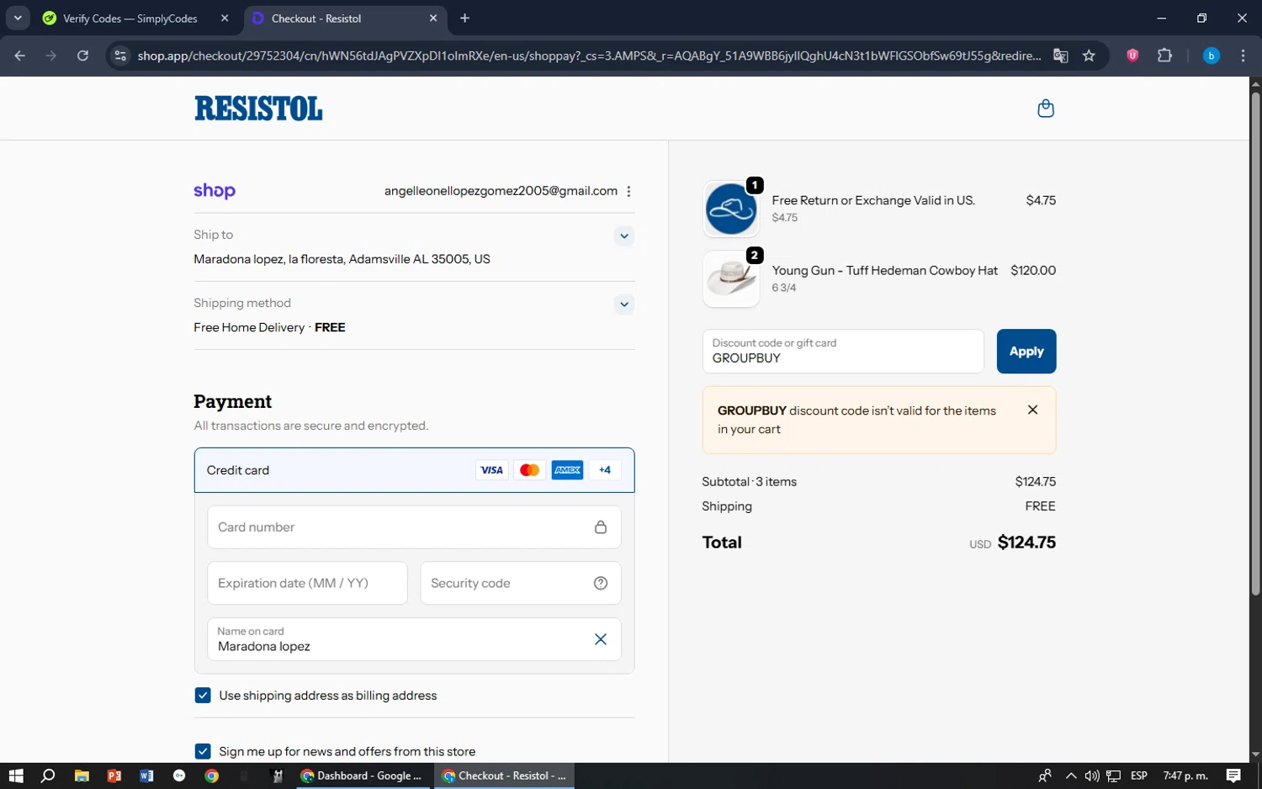
Task: Select the Credit card payment option
Action: pyautogui.click(x=414, y=470)
